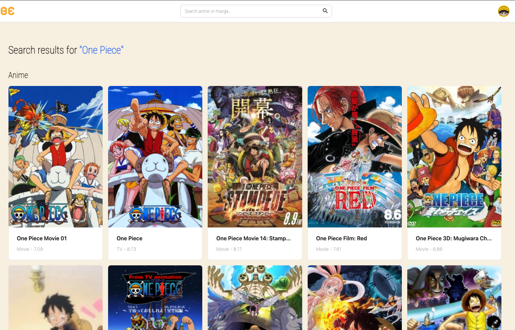
Task: Select the 'One Piece' TV title
Action: click(129, 238)
